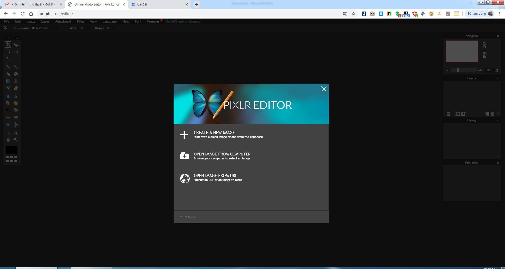Select the Burn hand tool

point(16,110)
